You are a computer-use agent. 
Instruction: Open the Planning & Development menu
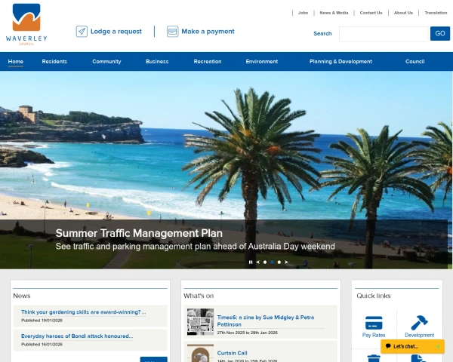click(x=341, y=62)
